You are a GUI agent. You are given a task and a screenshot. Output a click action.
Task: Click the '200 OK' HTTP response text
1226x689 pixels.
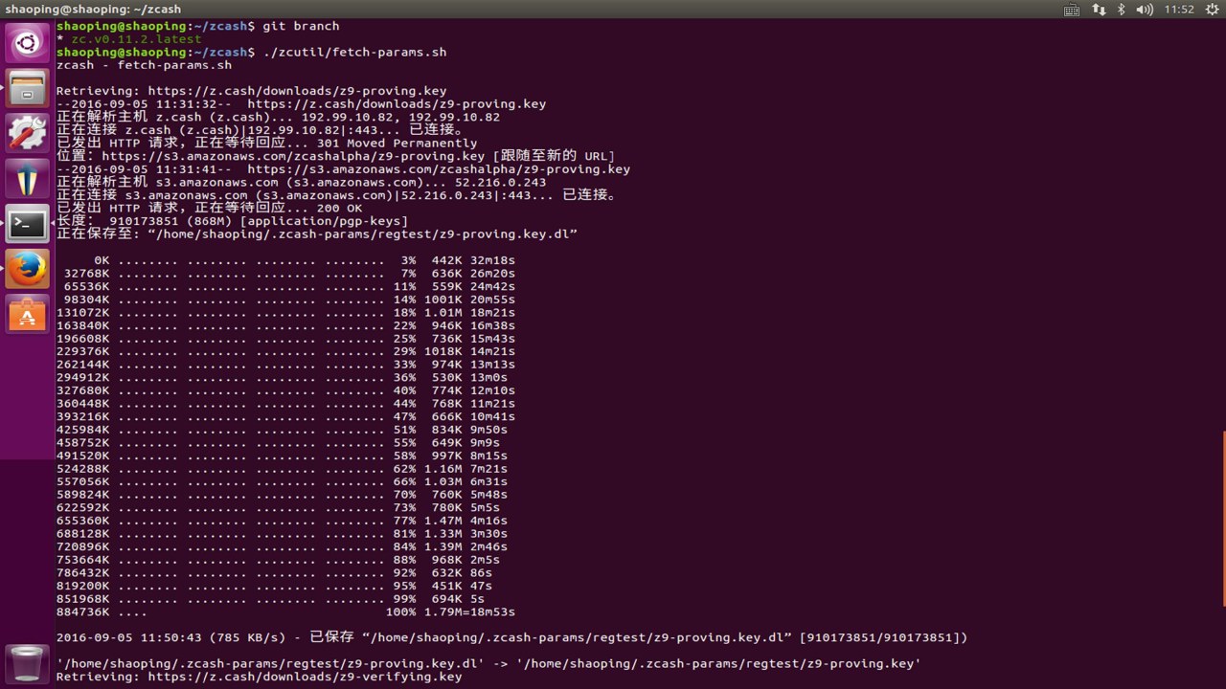(339, 208)
